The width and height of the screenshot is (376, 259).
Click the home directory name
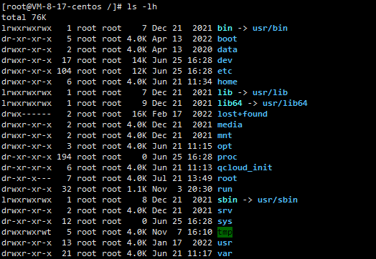[227, 82]
